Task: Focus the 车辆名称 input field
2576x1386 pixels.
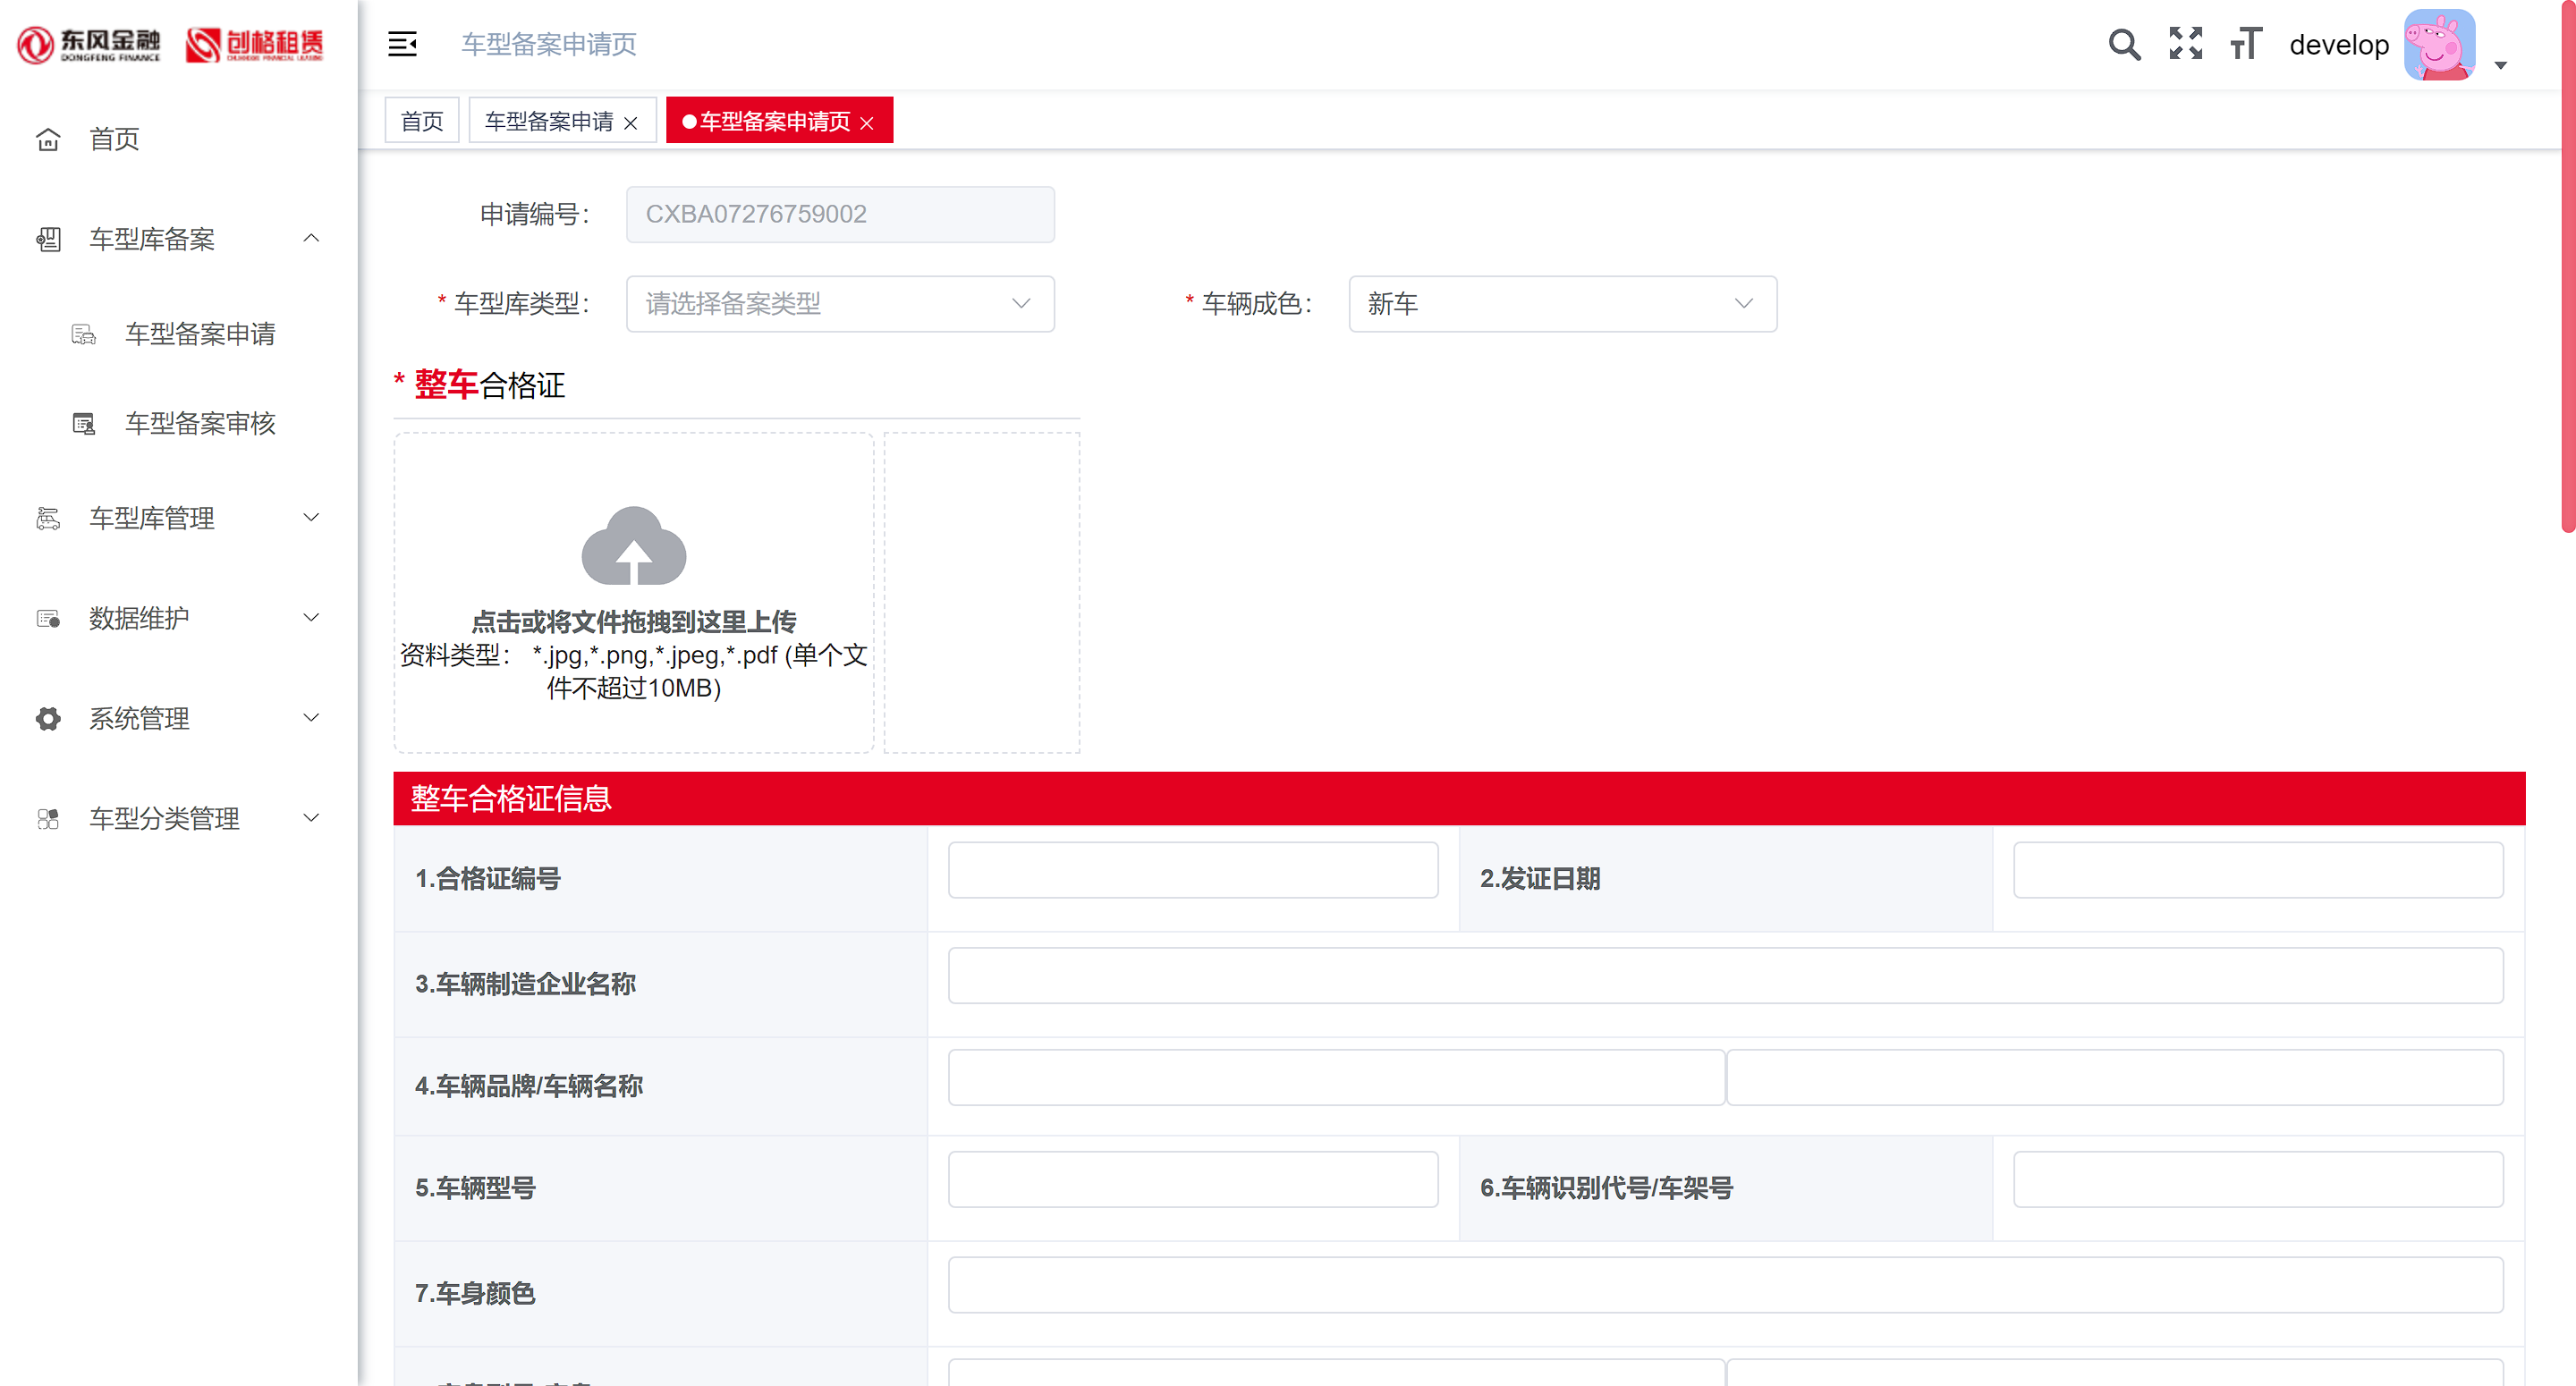Action: point(2114,1077)
